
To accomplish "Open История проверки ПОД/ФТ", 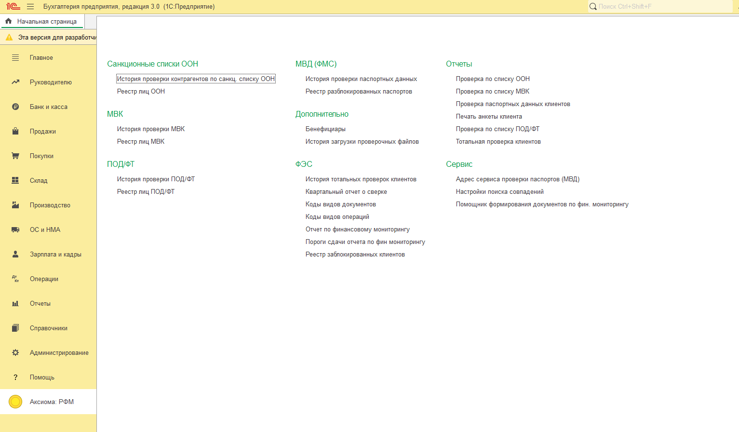I will click(156, 179).
